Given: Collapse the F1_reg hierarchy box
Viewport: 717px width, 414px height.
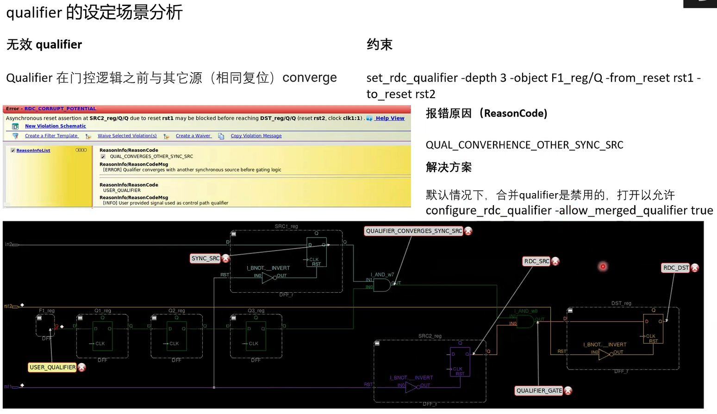Looking at the screenshot, I should (39, 318).
